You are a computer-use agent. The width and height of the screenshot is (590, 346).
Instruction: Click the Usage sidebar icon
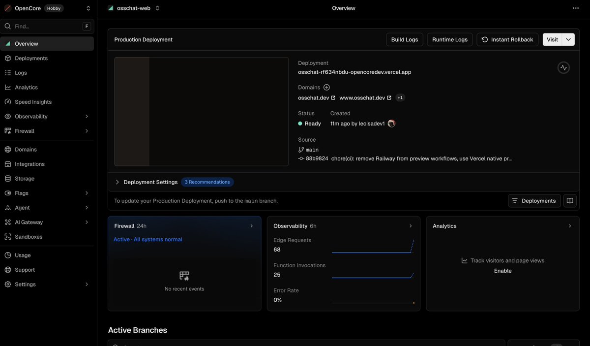click(x=8, y=255)
